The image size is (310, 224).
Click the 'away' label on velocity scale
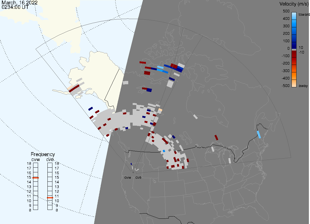[x=303, y=86]
